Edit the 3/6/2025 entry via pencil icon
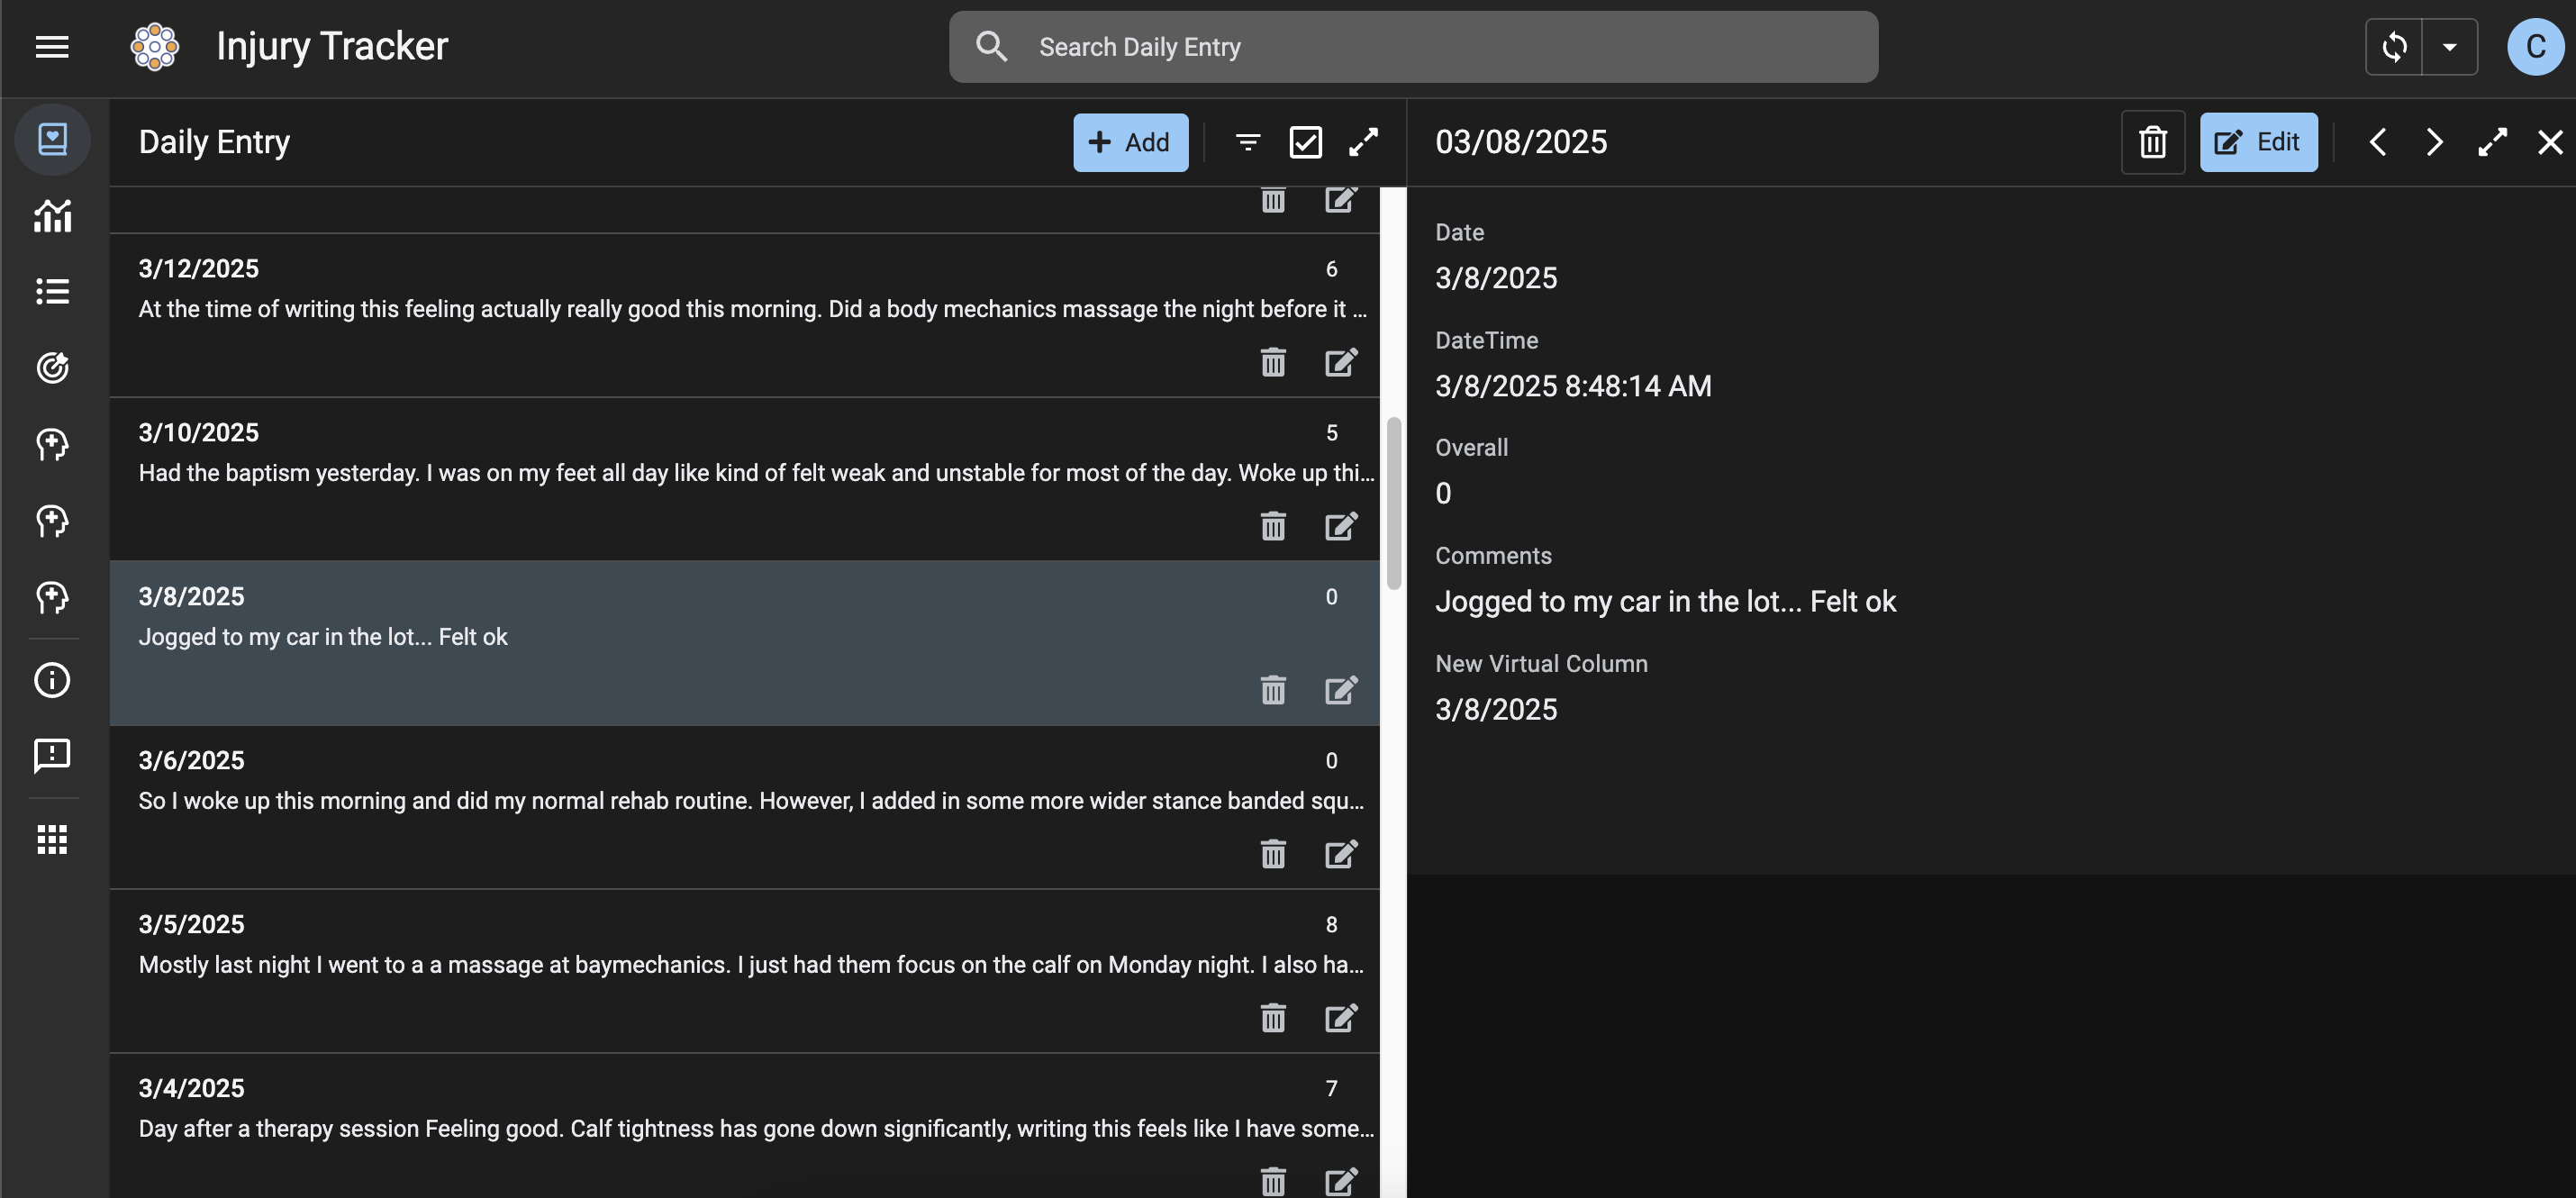Viewport: 2576px width, 1198px height. (1341, 854)
